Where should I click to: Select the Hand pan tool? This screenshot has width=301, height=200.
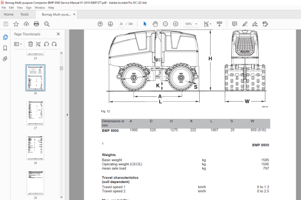(155, 24)
